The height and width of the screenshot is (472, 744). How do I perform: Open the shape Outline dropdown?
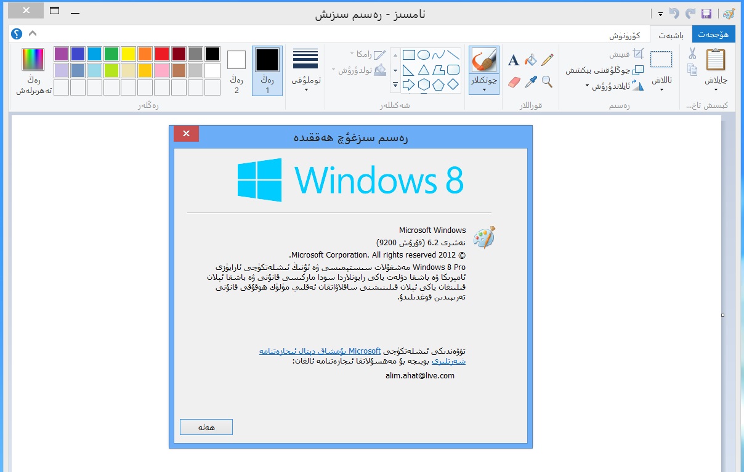pos(369,54)
